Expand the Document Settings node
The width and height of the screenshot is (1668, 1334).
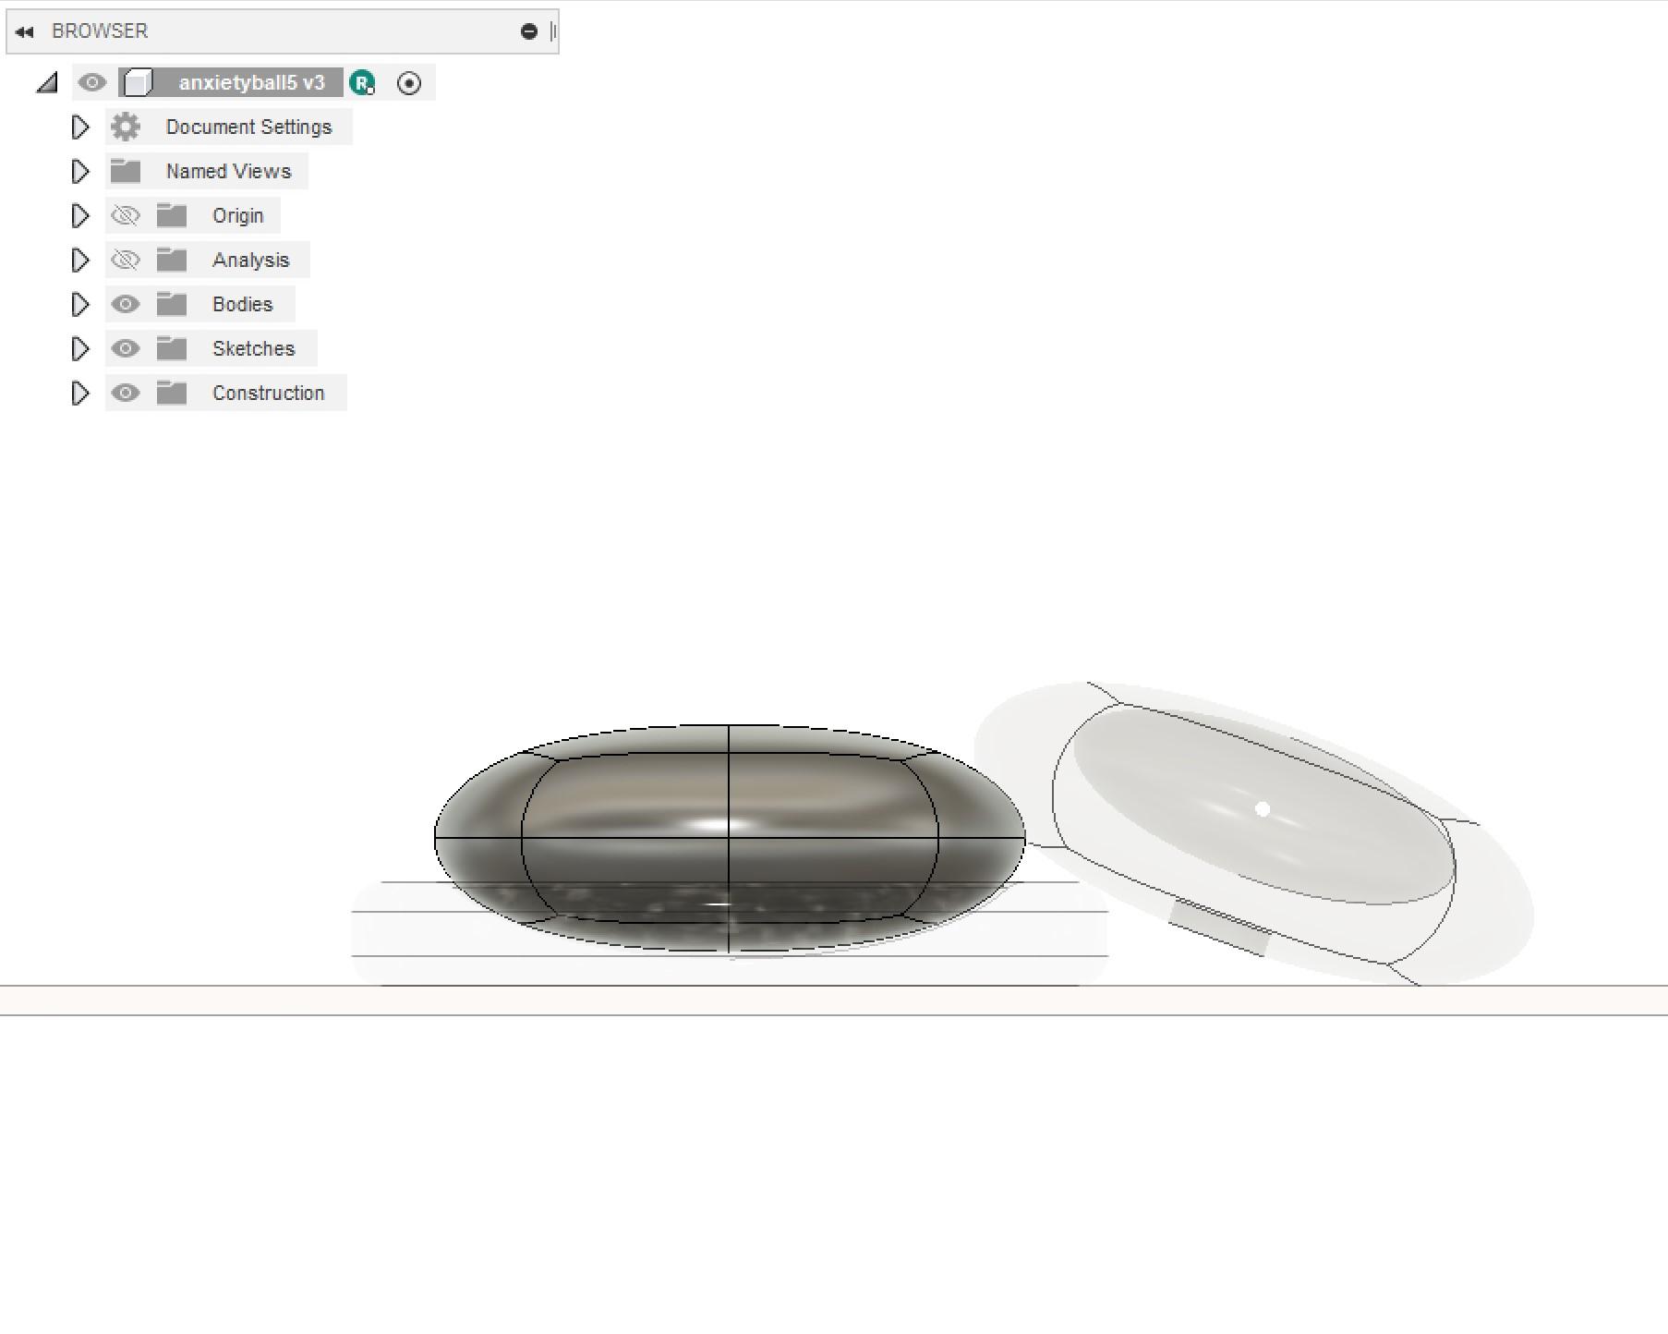(x=79, y=127)
